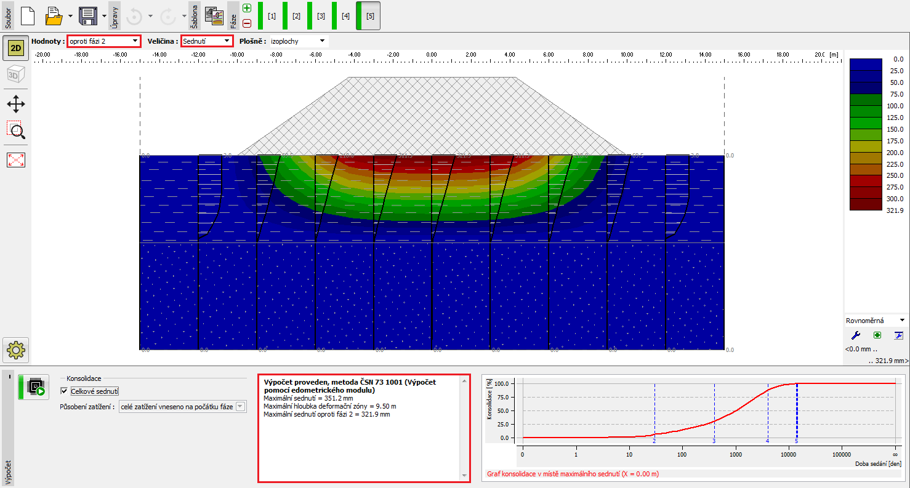
Task: Click the Úpravy toolbar label
Action: pyautogui.click(x=115, y=16)
